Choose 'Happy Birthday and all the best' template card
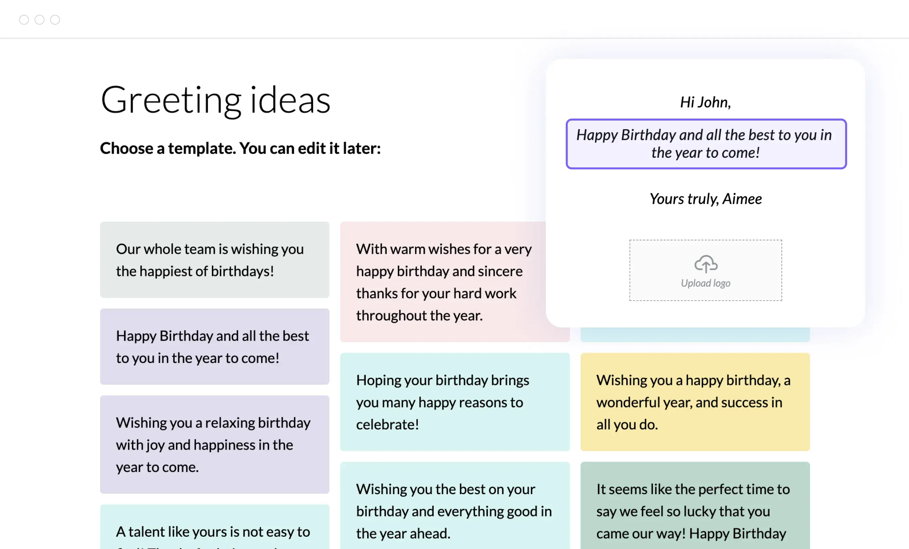The image size is (909, 549). pos(214,347)
